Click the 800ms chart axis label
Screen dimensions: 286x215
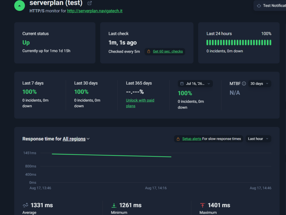point(31,166)
